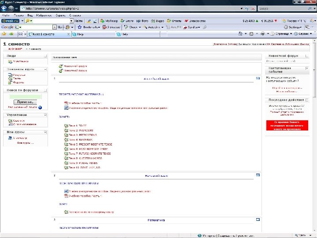Click the Оценки grades icon

pyautogui.click(x=9, y=120)
